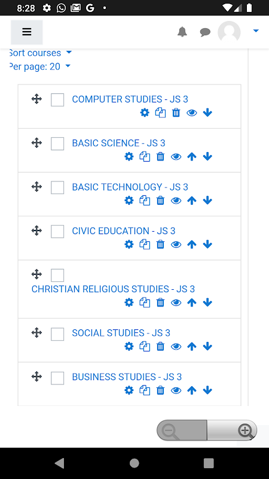Open the BUSINESS STUDIES - JS 3 link
269x479 pixels.
click(x=127, y=377)
